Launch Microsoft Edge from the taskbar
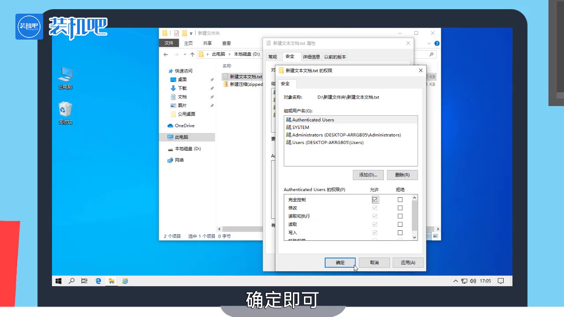564x317 pixels. [98, 281]
